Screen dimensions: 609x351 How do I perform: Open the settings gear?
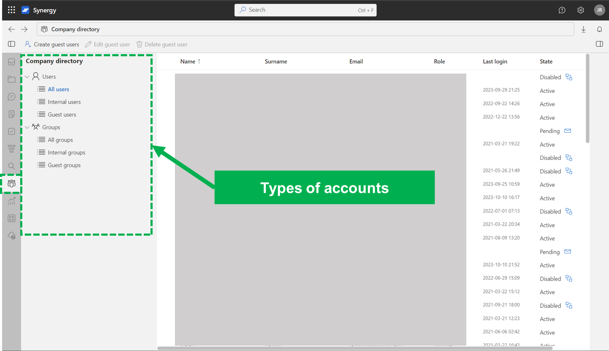pyautogui.click(x=581, y=10)
